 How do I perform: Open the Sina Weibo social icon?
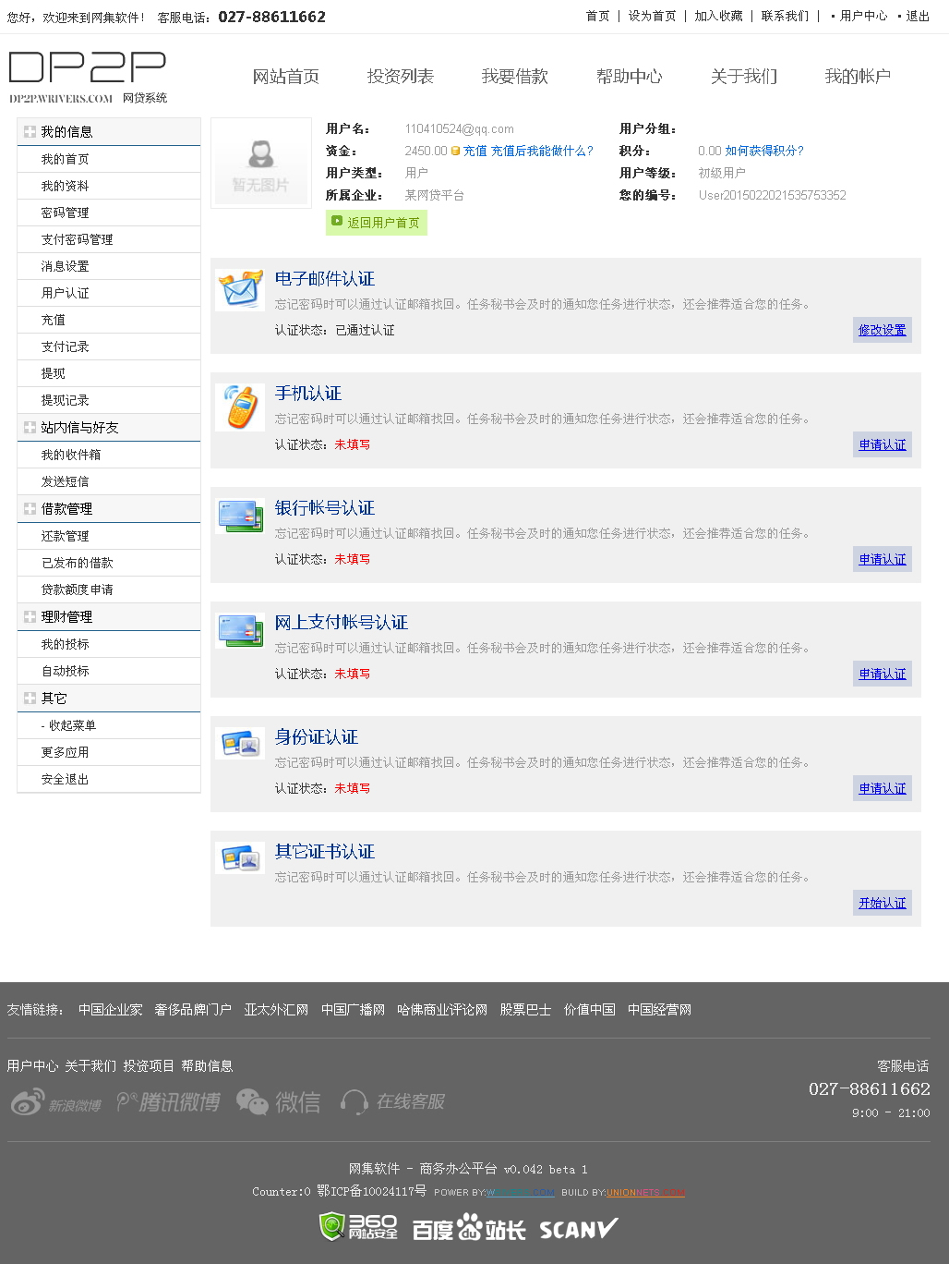click(55, 1102)
